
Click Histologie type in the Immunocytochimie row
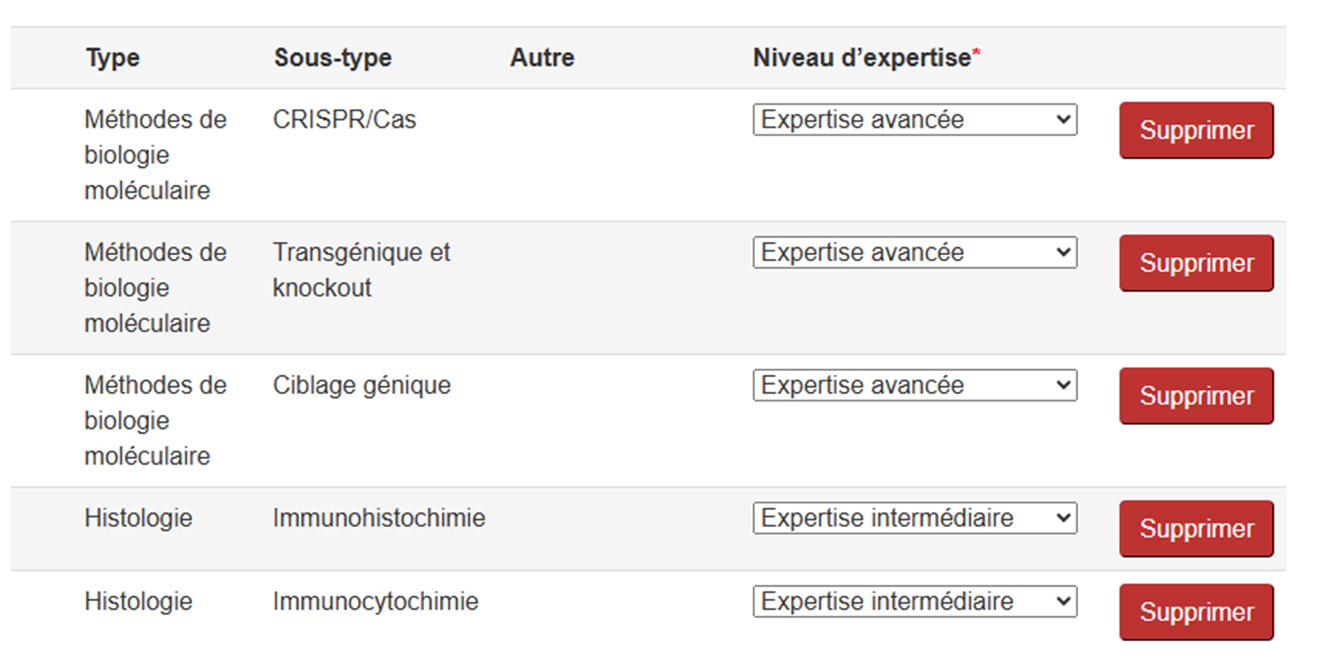click(x=138, y=602)
